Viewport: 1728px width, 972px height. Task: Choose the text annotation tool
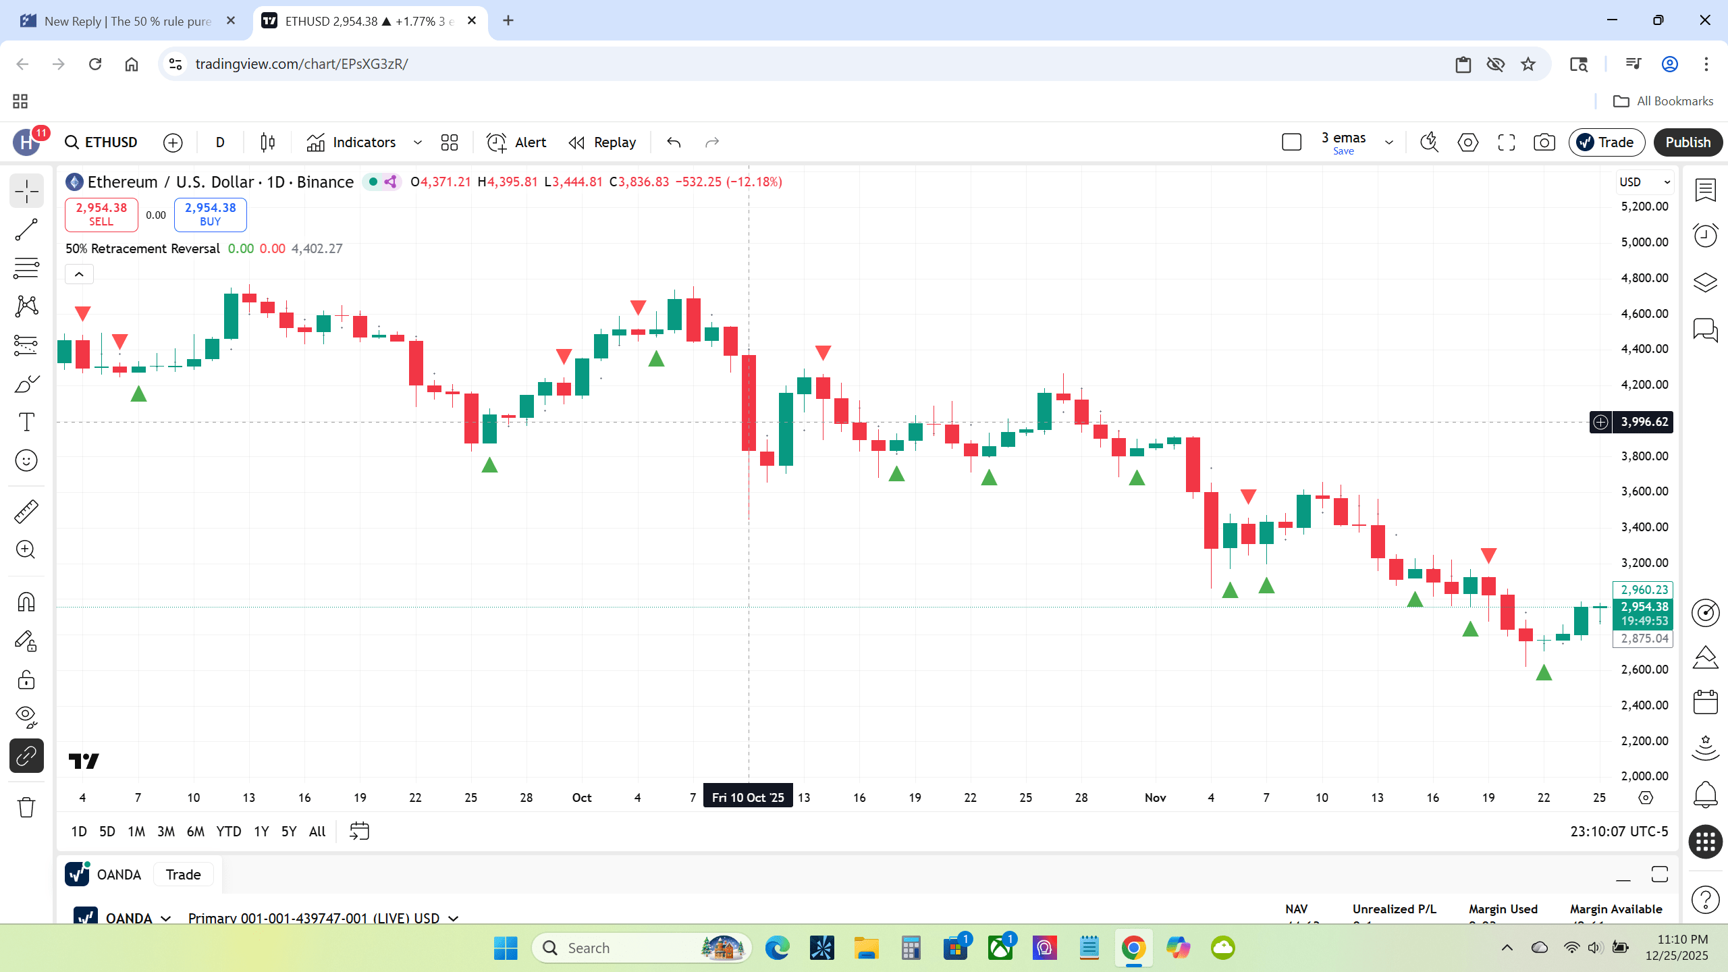coord(26,423)
